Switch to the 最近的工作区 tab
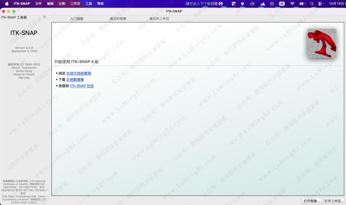The image size is (346, 205). click(159, 19)
